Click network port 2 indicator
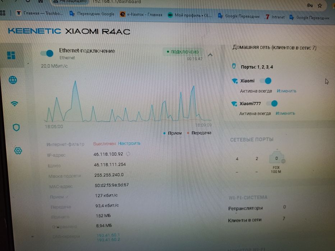Viewport: 335px width, 251px height. point(257,158)
